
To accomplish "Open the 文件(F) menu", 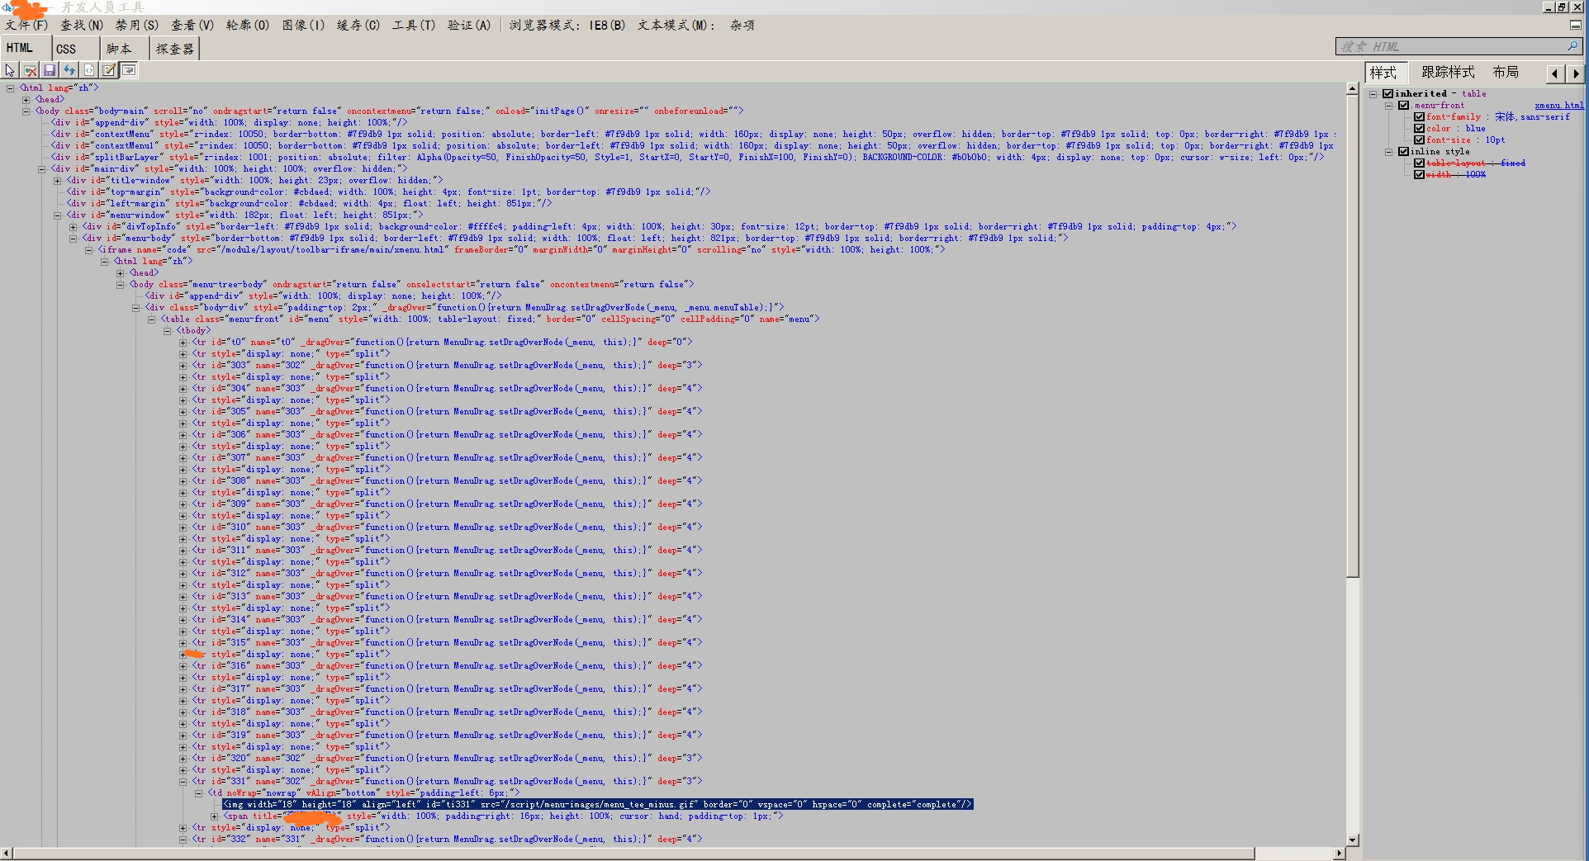I will tap(26, 26).
